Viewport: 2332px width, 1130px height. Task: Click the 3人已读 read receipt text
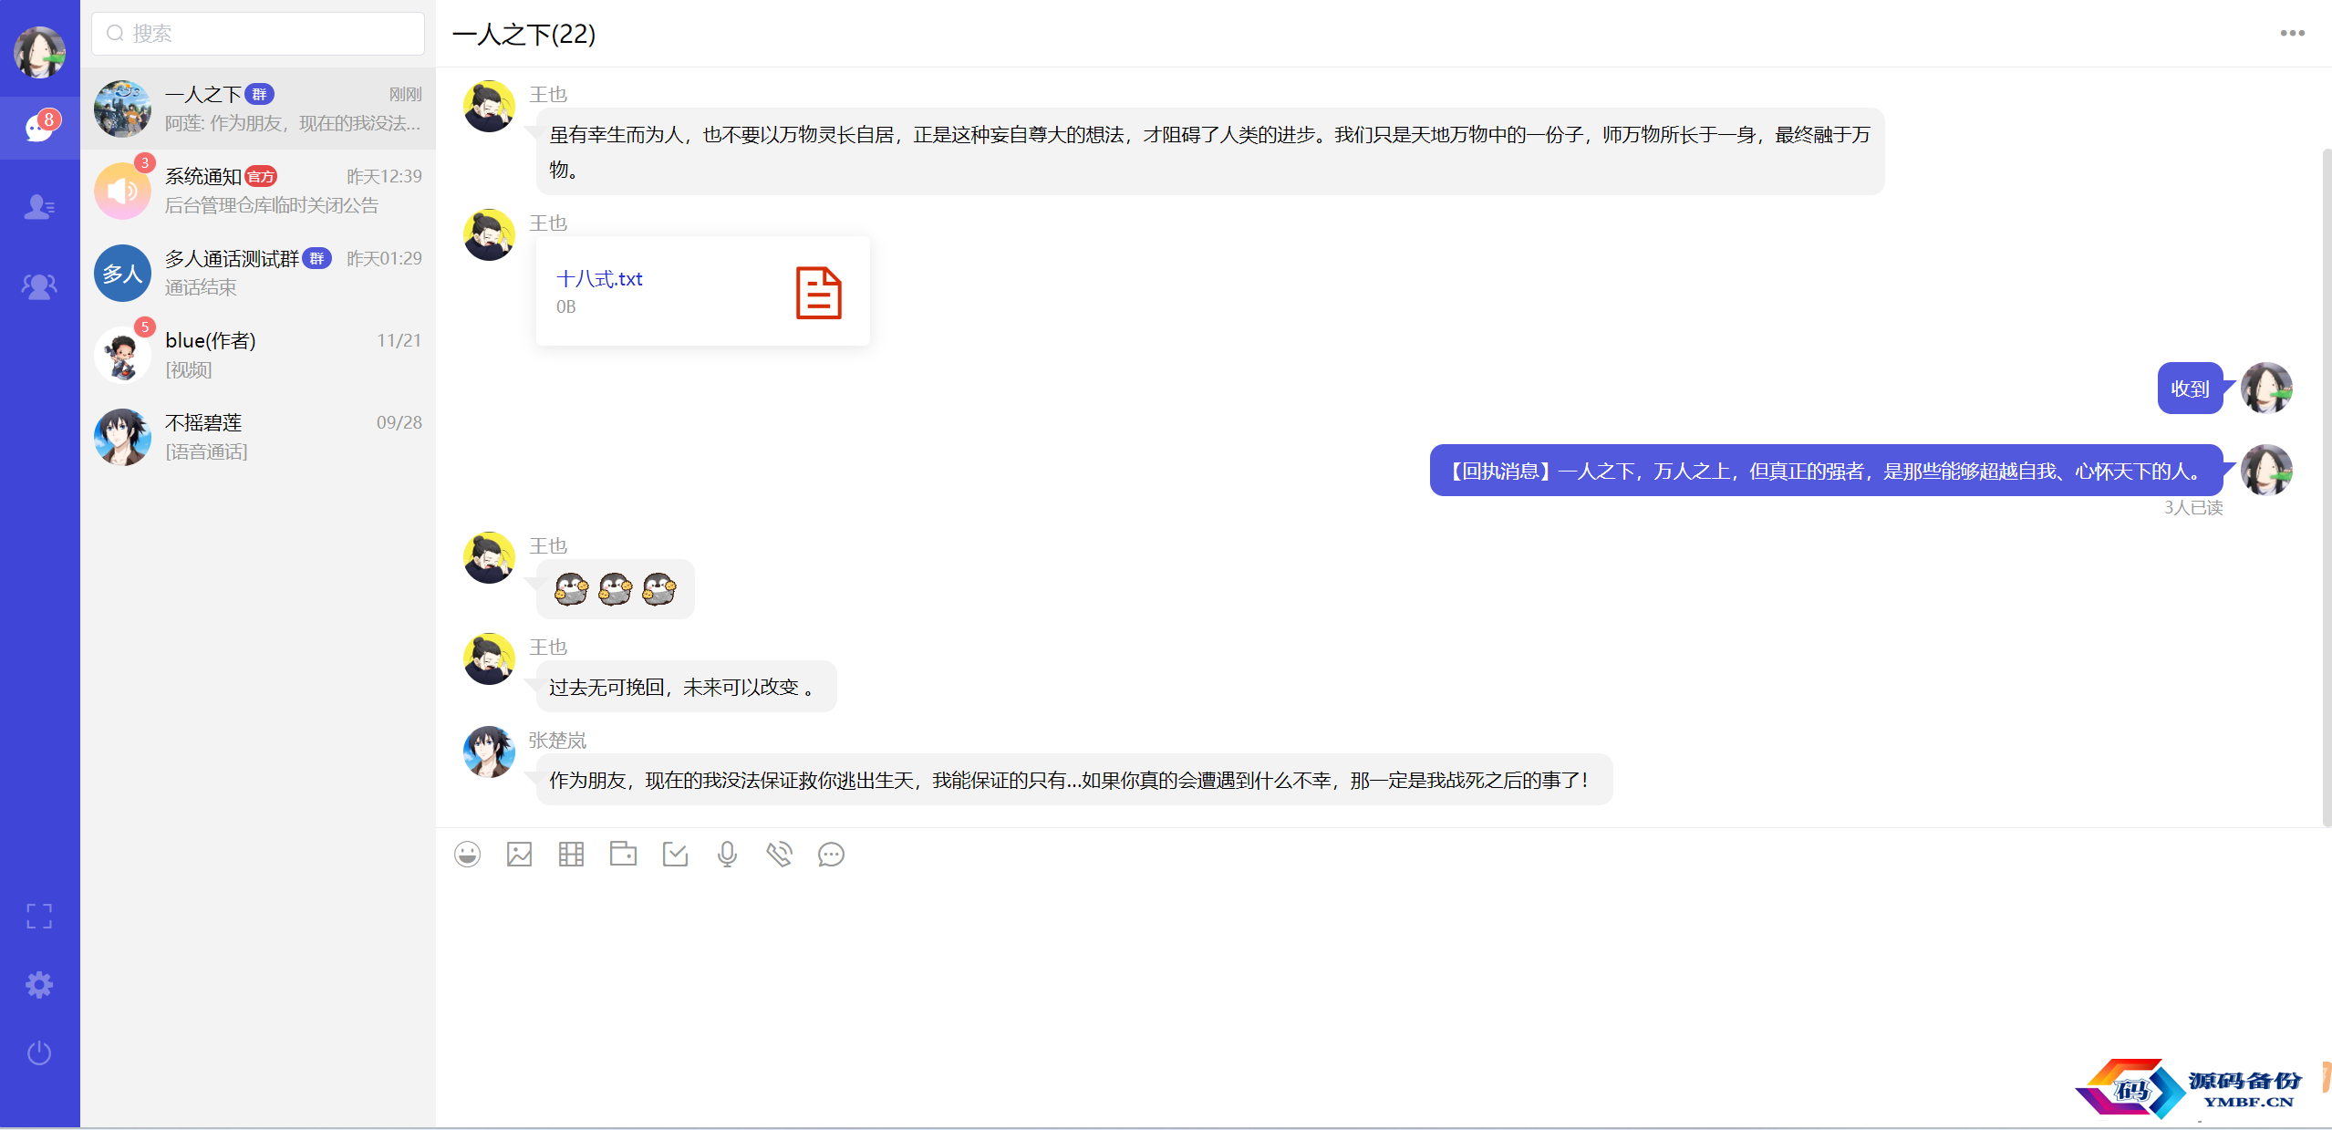pos(2193,508)
